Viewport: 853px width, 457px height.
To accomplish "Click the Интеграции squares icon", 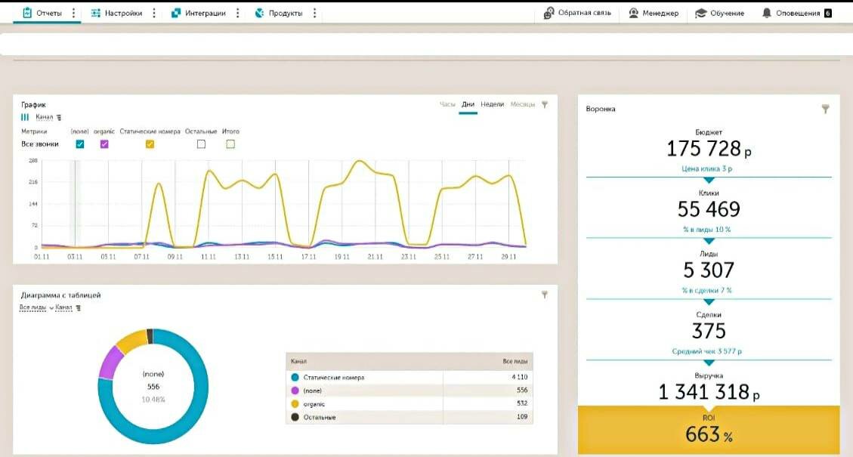I will [x=176, y=13].
